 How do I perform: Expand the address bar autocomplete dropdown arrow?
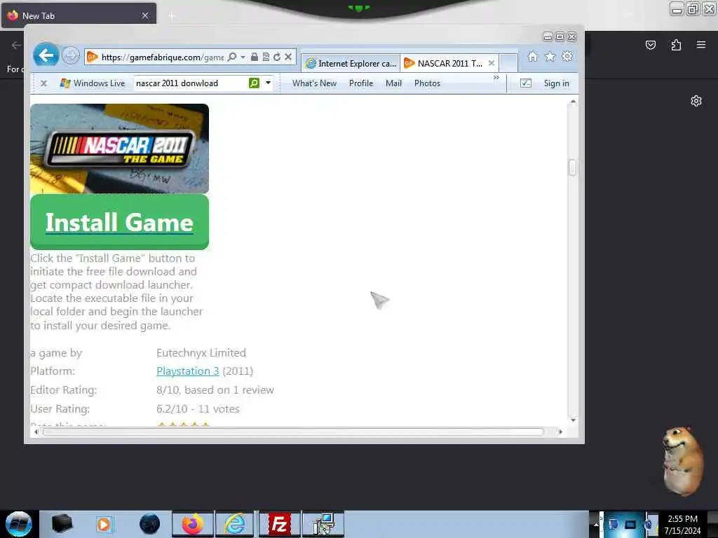[243, 57]
